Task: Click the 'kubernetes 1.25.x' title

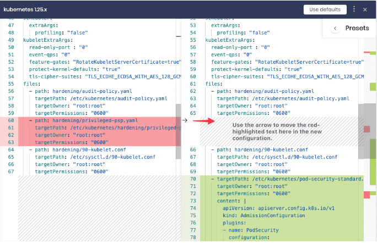Action: [25, 9]
